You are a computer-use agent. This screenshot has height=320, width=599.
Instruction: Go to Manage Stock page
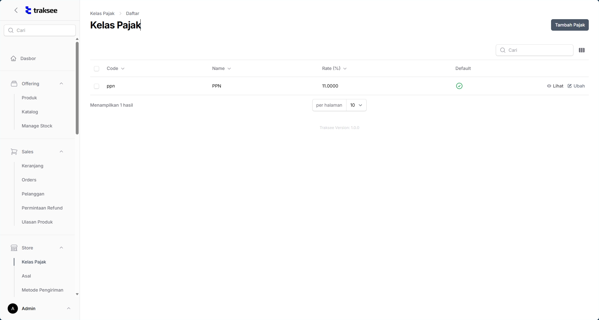pyautogui.click(x=37, y=126)
